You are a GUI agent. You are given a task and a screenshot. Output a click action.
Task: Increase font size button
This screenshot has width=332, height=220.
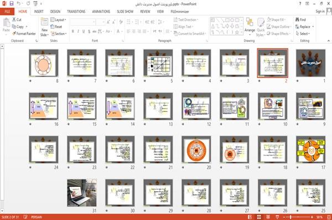click(108, 22)
